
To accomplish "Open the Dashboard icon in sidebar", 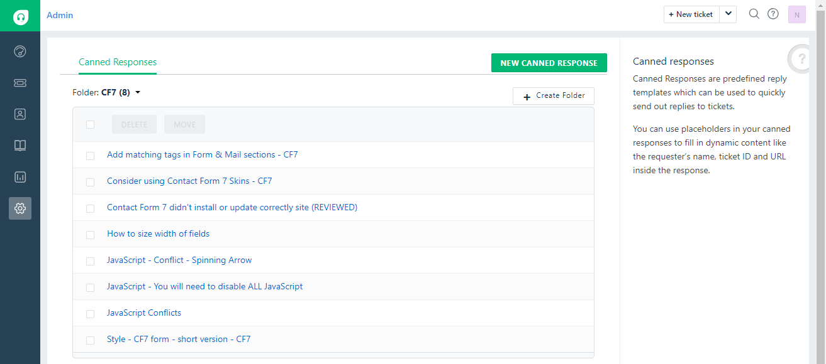I will pos(20,51).
